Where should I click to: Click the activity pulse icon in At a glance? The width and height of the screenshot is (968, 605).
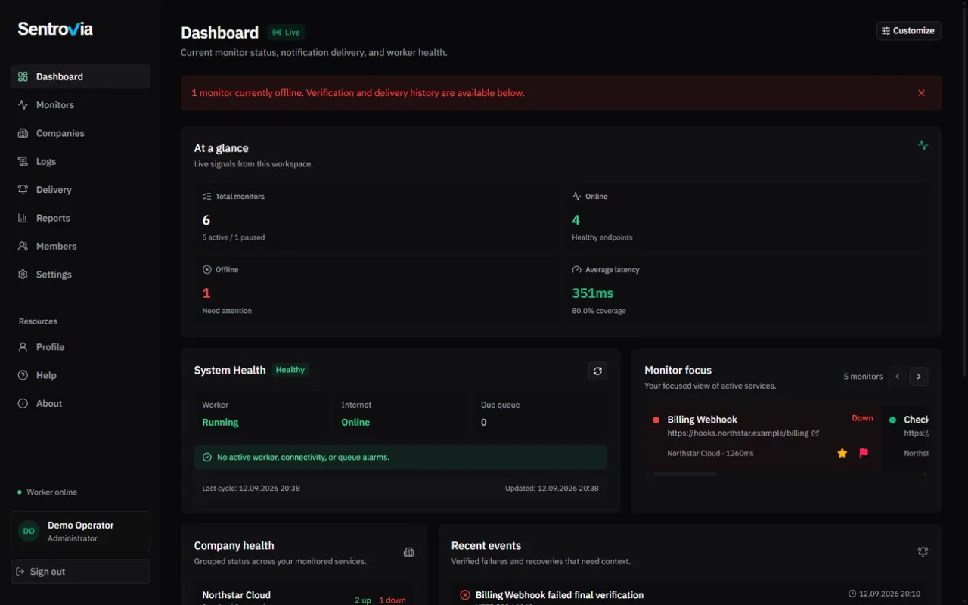(923, 145)
